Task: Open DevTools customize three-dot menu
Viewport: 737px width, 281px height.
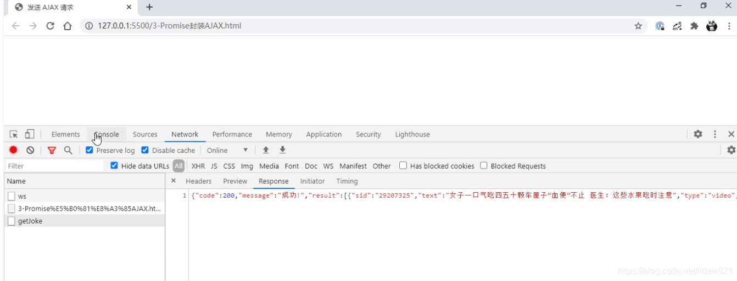Action: [715, 134]
